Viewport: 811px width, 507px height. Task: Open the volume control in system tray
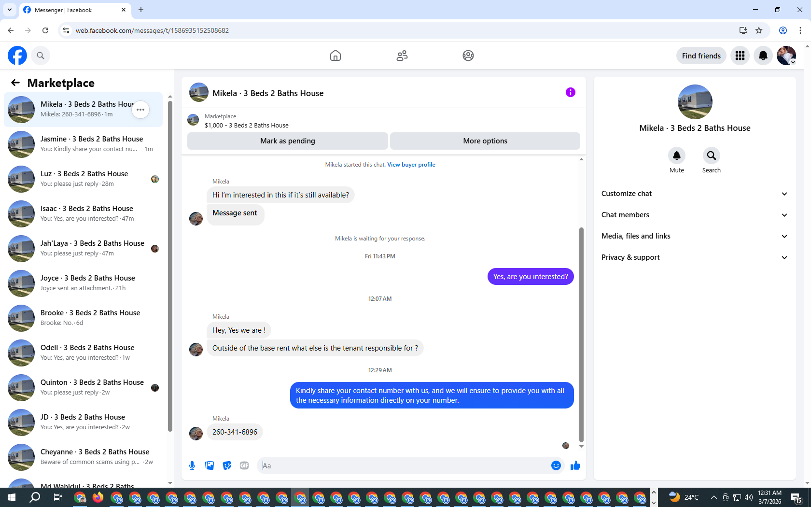749,497
